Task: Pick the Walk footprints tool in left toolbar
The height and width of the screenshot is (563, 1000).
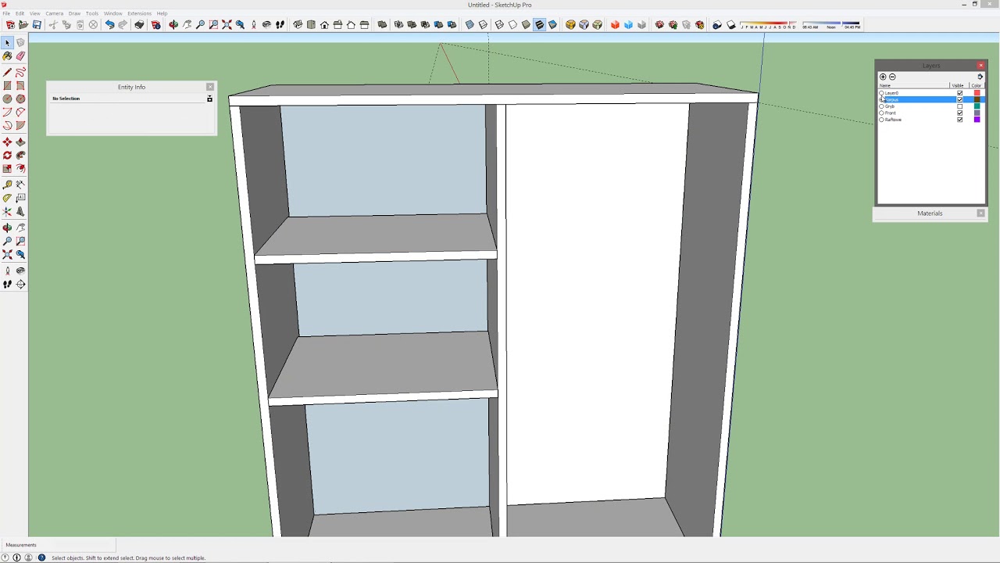Action: pos(7,284)
